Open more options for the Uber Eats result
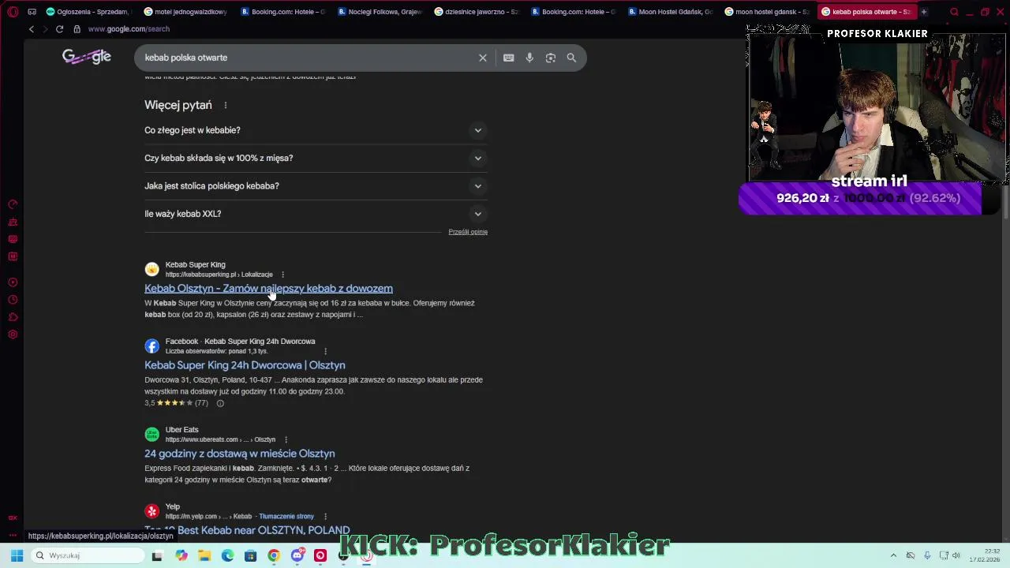The image size is (1010, 568). click(x=286, y=439)
